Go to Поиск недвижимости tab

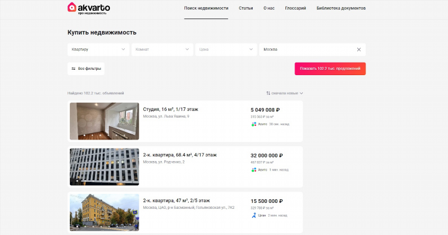coord(206,8)
